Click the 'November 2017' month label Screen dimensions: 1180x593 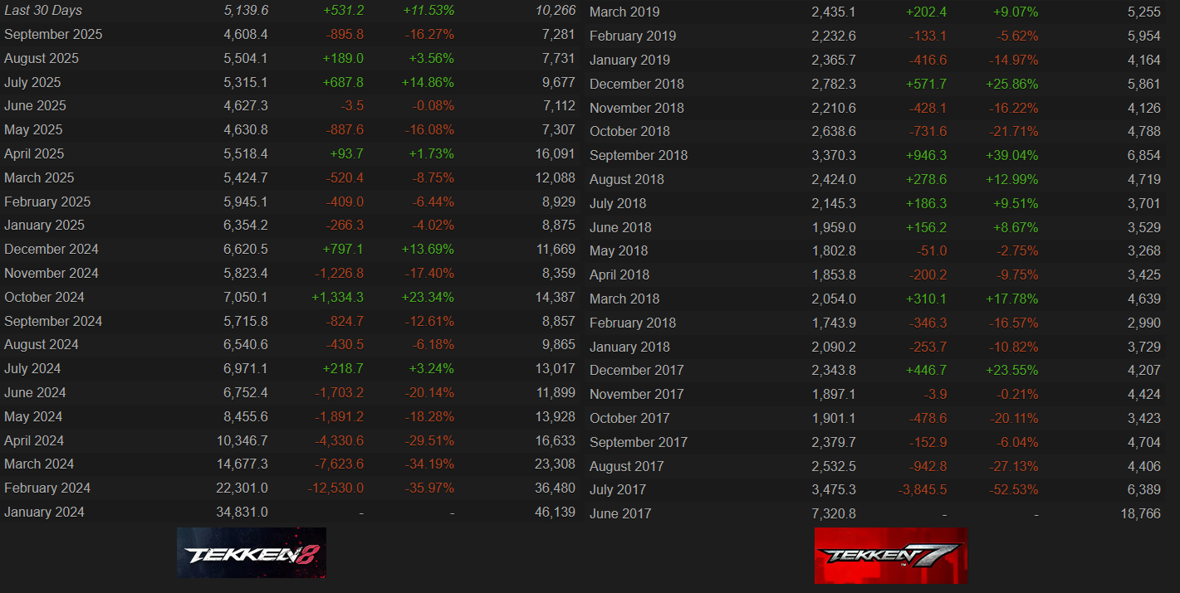(x=637, y=394)
